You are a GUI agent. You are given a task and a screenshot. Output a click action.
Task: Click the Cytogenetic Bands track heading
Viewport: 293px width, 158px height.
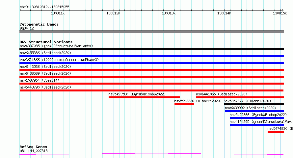tap(39, 24)
